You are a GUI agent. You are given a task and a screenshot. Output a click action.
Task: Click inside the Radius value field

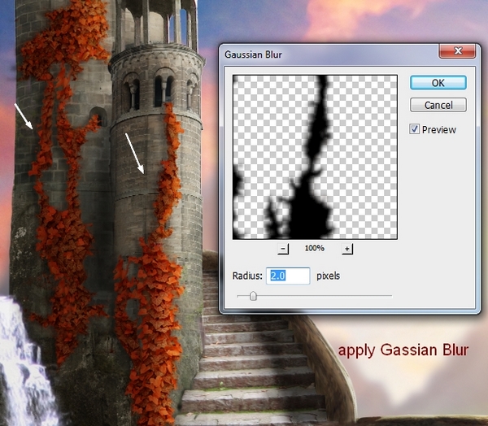(288, 276)
